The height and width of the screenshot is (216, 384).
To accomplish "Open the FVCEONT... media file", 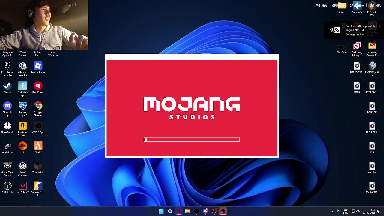I will click(372, 88).
